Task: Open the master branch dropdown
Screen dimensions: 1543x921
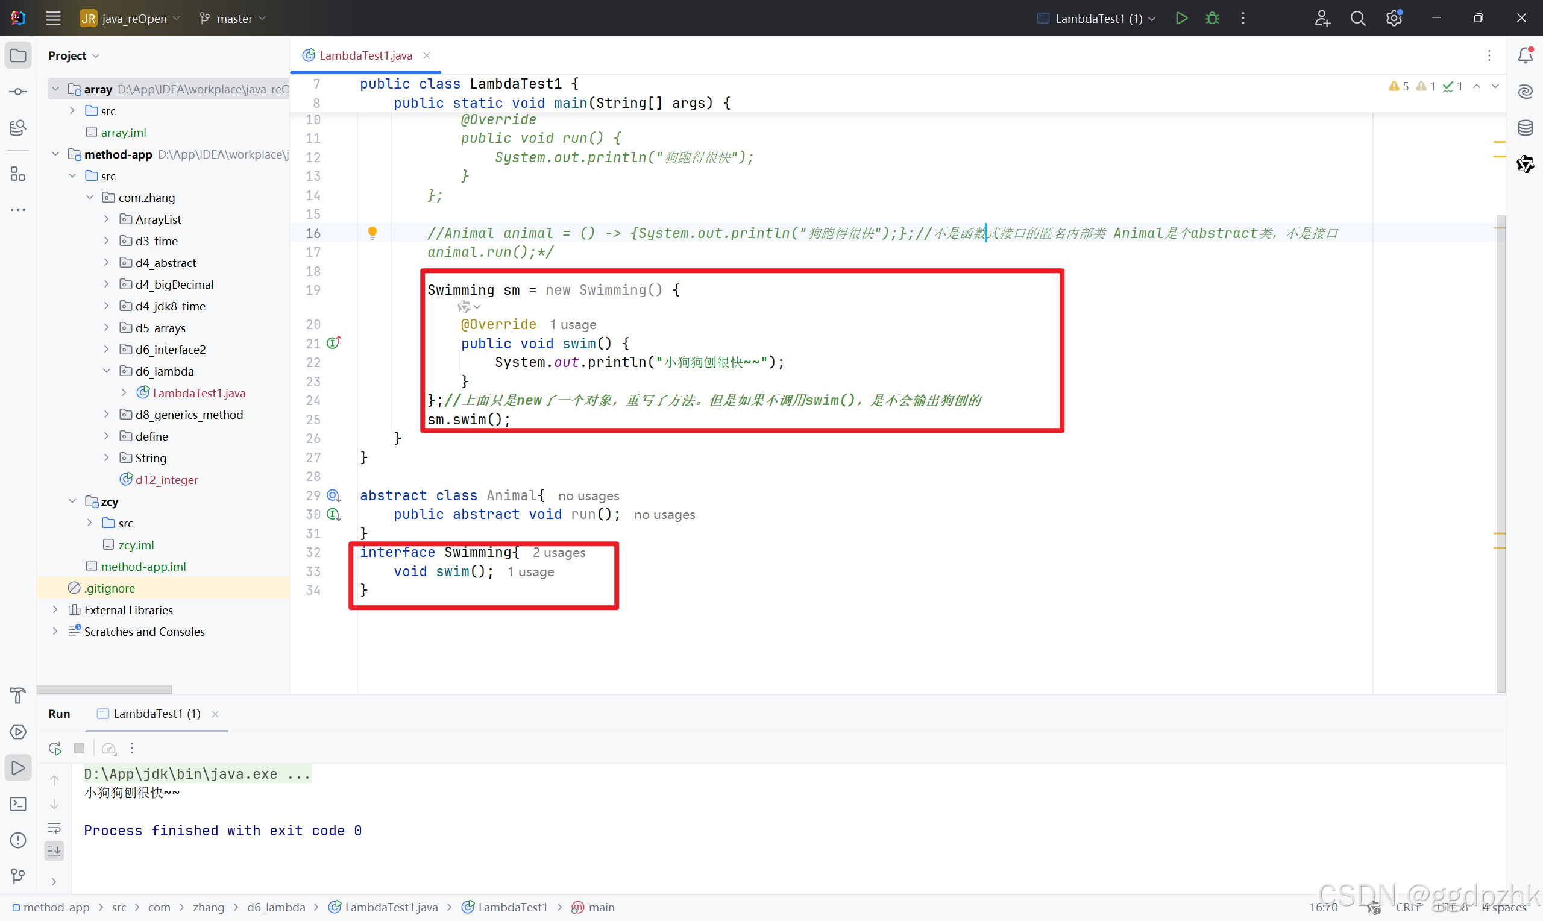Action: pos(233,19)
